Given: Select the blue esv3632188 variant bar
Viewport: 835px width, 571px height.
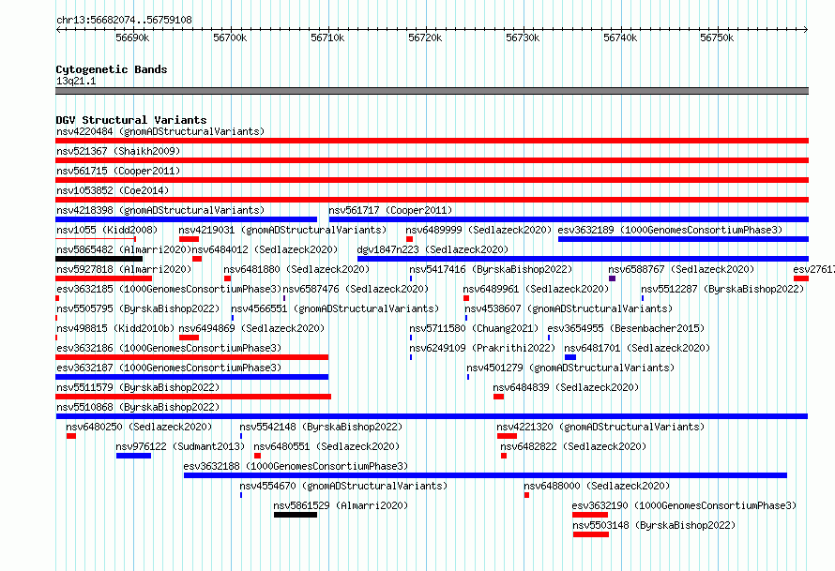Looking at the screenshot, I should point(485,475).
